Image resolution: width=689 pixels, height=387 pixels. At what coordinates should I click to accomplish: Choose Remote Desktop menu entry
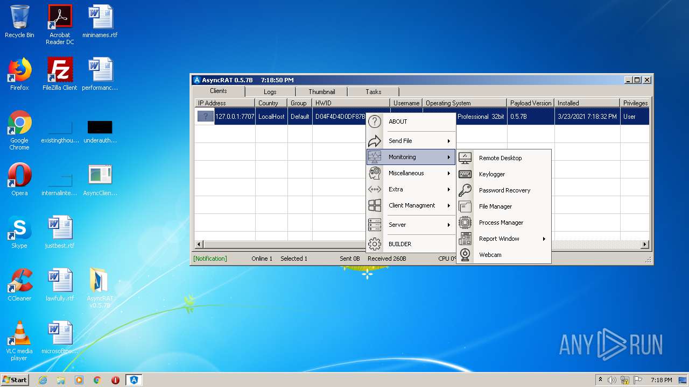[x=504, y=158]
